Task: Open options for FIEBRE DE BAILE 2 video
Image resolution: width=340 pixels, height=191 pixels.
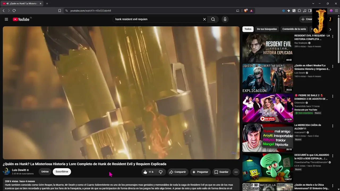Action: tap(333, 97)
